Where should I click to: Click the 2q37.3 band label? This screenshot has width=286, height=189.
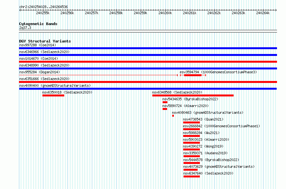point(25,28)
